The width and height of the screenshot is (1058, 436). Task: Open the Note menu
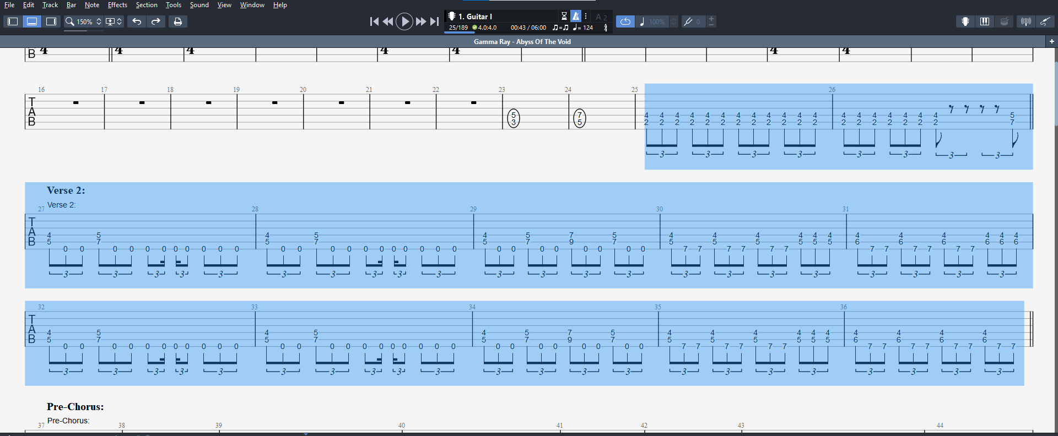(x=92, y=5)
